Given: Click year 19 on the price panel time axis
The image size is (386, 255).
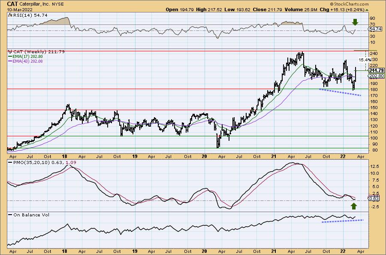Looking at the screenshot, I should click(x=134, y=156).
